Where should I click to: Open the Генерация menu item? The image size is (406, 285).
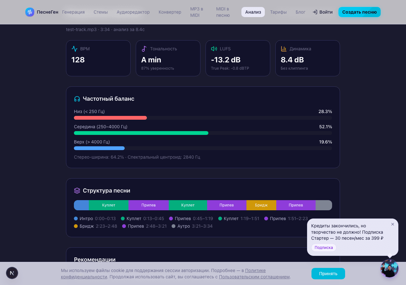pos(73,12)
